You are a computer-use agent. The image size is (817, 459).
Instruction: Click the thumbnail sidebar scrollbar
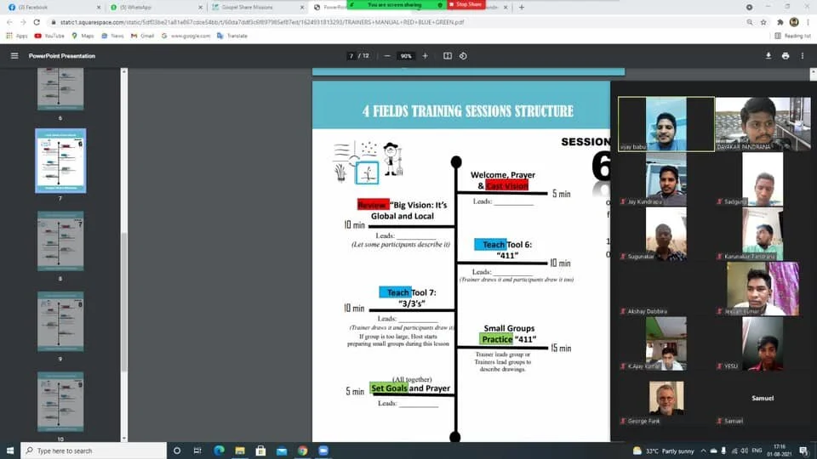(x=124, y=302)
